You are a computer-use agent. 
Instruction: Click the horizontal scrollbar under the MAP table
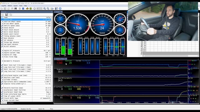(171, 56)
